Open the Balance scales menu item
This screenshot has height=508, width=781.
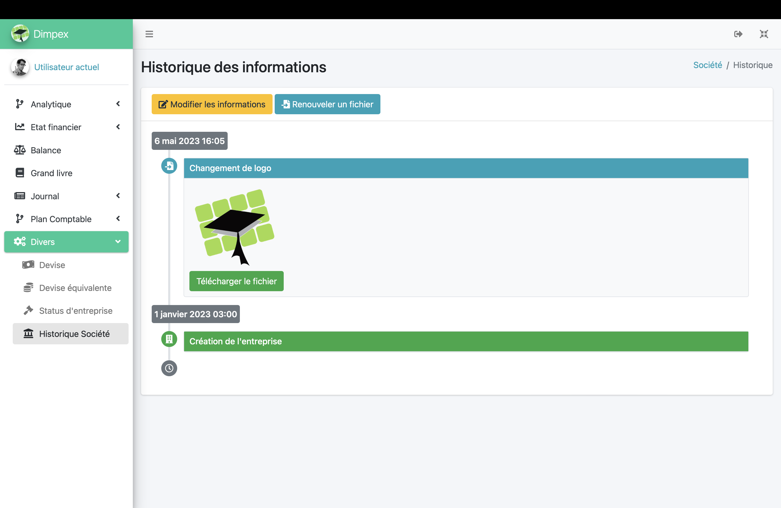tap(46, 150)
